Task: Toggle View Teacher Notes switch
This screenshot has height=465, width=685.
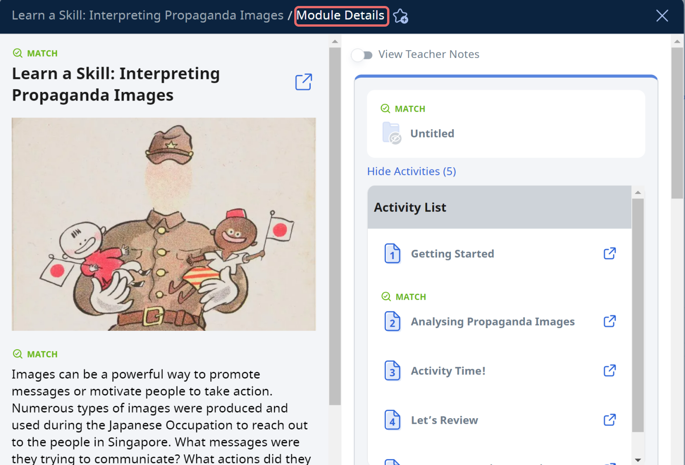Action: tap(362, 55)
